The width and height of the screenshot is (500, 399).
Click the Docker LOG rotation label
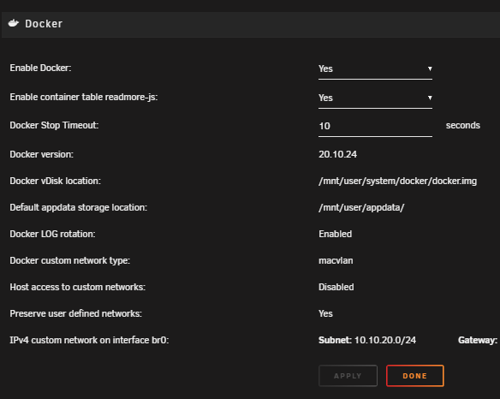coord(52,234)
